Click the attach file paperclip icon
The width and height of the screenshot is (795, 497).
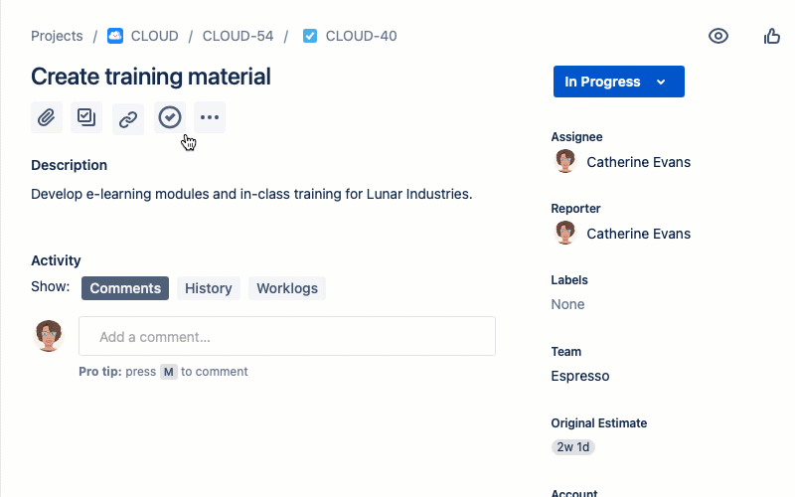[x=47, y=117]
